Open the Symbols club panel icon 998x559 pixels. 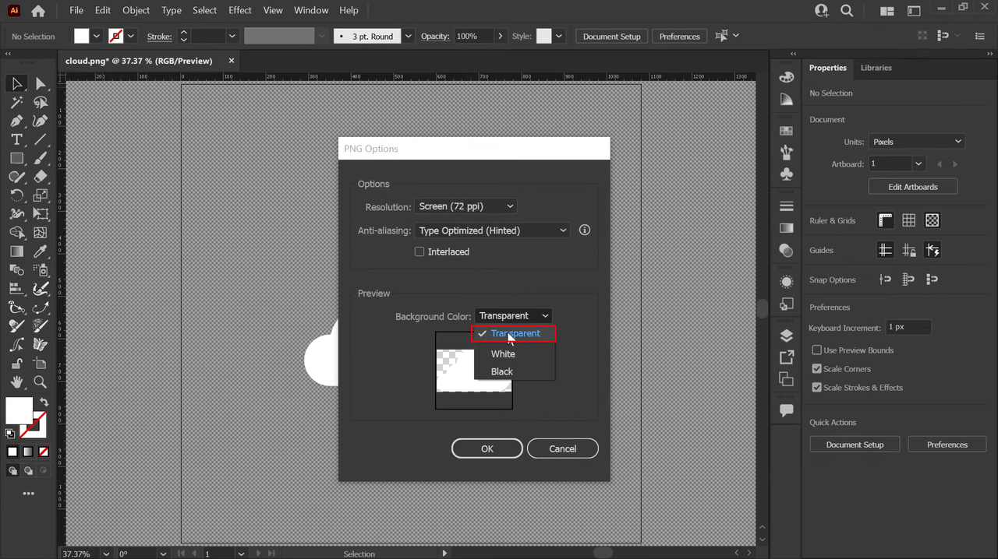tap(787, 174)
